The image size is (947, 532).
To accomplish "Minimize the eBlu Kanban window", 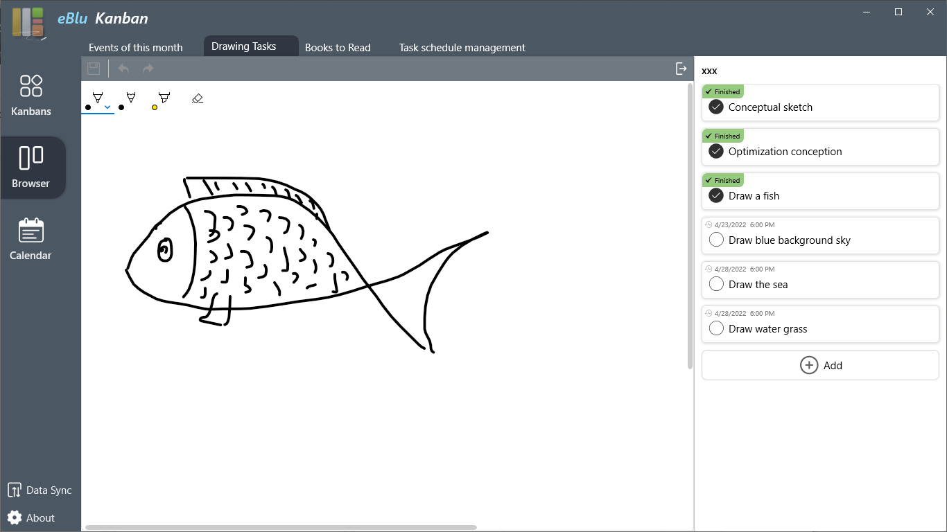I will tap(867, 12).
